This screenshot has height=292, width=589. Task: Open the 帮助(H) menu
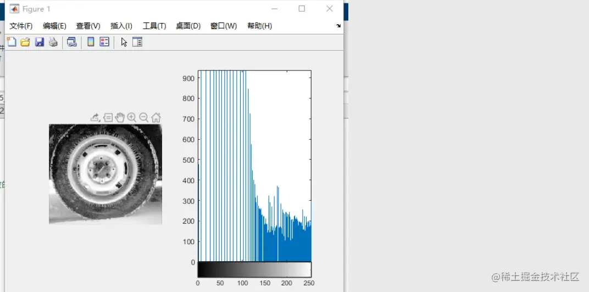click(259, 26)
